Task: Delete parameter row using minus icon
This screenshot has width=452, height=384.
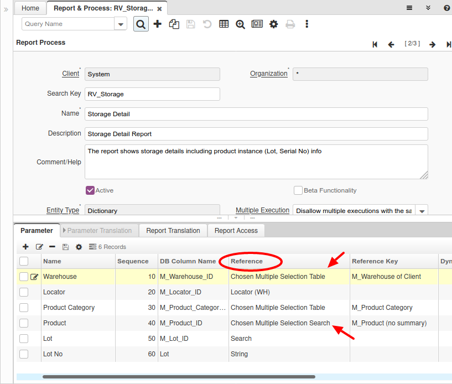Action: [x=52, y=247]
